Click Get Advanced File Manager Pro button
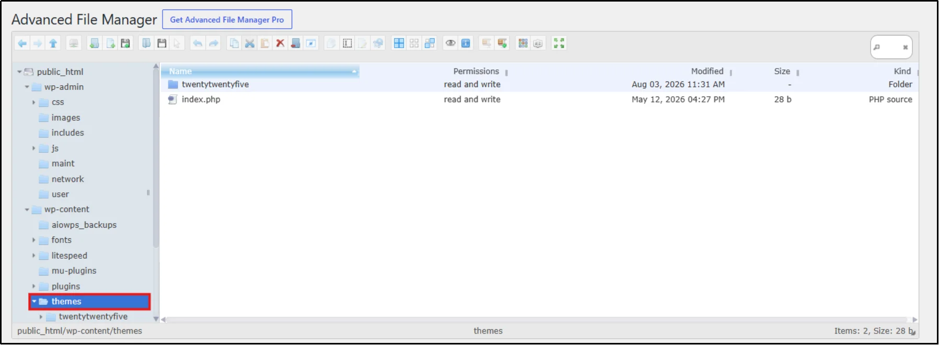The image size is (939, 345). [x=227, y=20]
